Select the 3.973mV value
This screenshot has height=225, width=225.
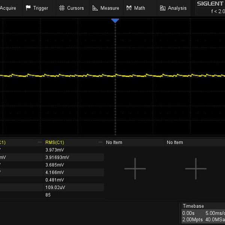[x=55, y=150]
